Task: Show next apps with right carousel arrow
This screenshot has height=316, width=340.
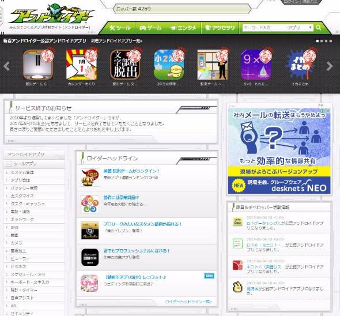Action: point(330,66)
